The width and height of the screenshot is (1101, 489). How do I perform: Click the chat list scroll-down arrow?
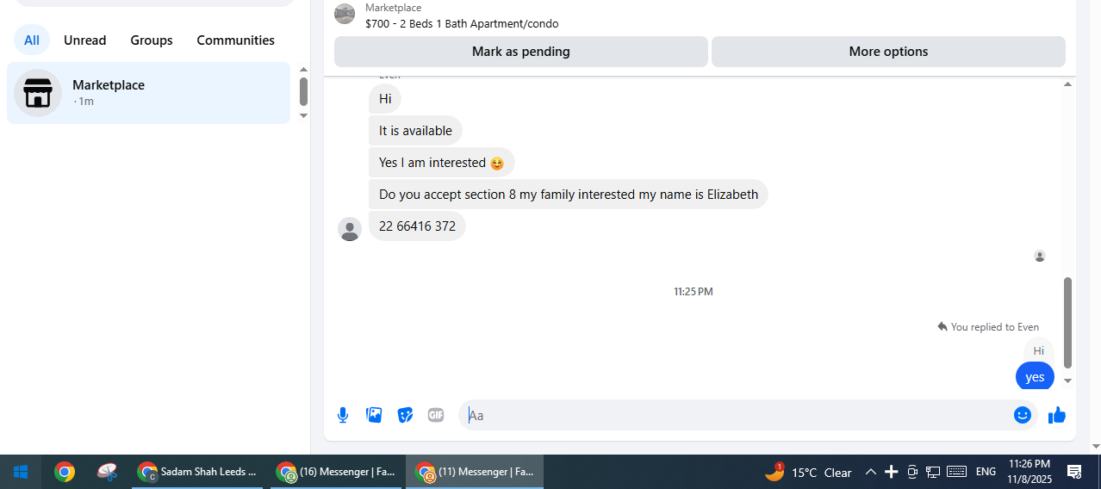click(303, 115)
